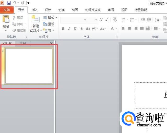Click the 粘贴 (Paste) clipboard icon
The height and width of the screenshot is (133, 167).
pyautogui.click(x=6, y=19)
